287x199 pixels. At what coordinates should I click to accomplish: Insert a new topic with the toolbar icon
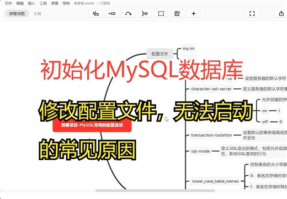[96, 14]
